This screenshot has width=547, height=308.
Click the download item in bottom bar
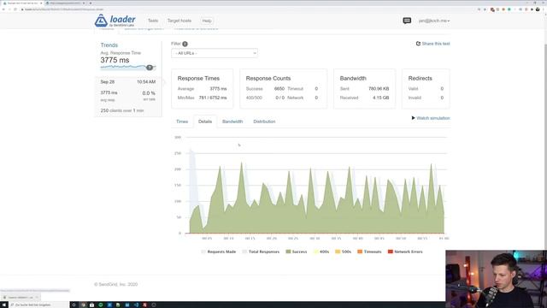(20, 298)
